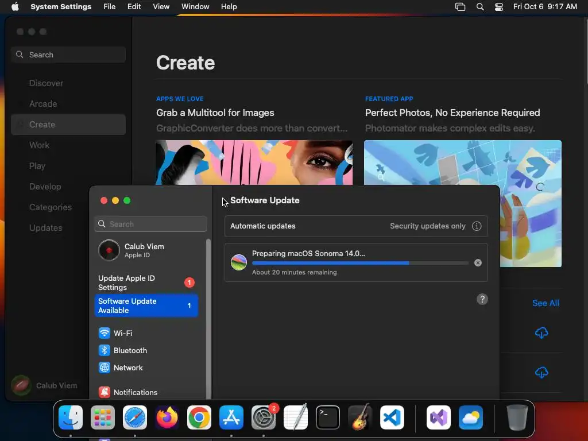Viewport: 588px width, 441px height.
Task: Click the date and time in menu bar
Action: [545, 7]
